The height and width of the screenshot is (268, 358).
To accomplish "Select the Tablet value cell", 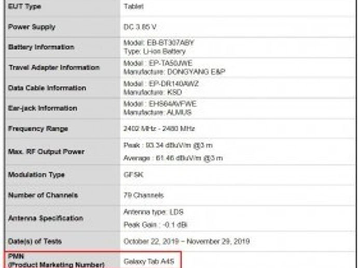I will (134, 7).
